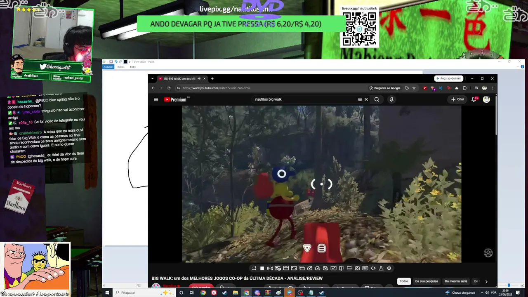Open the Chrome three-dot menu

[492, 88]
